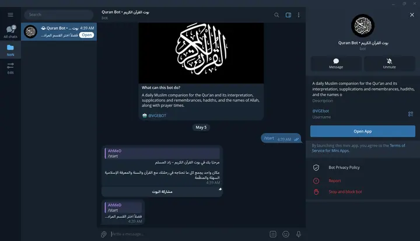
Task: Click the sent /start message bubble
Action: 281,138
